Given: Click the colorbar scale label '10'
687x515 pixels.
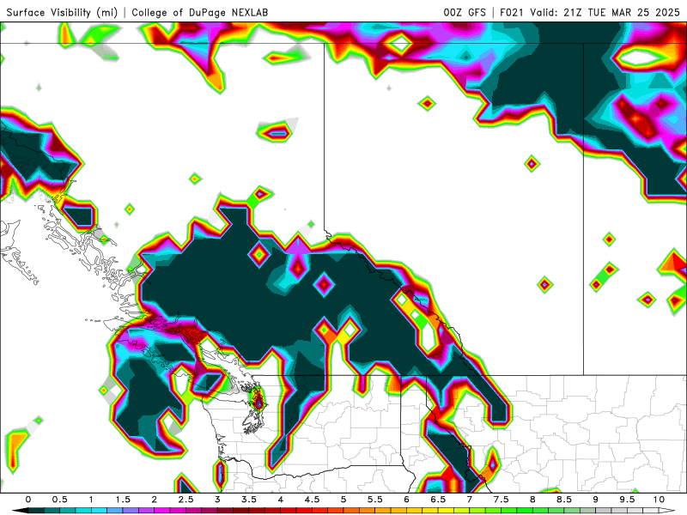Looking at the screenshot, I should pyautogui.click(x=659, y=500).
